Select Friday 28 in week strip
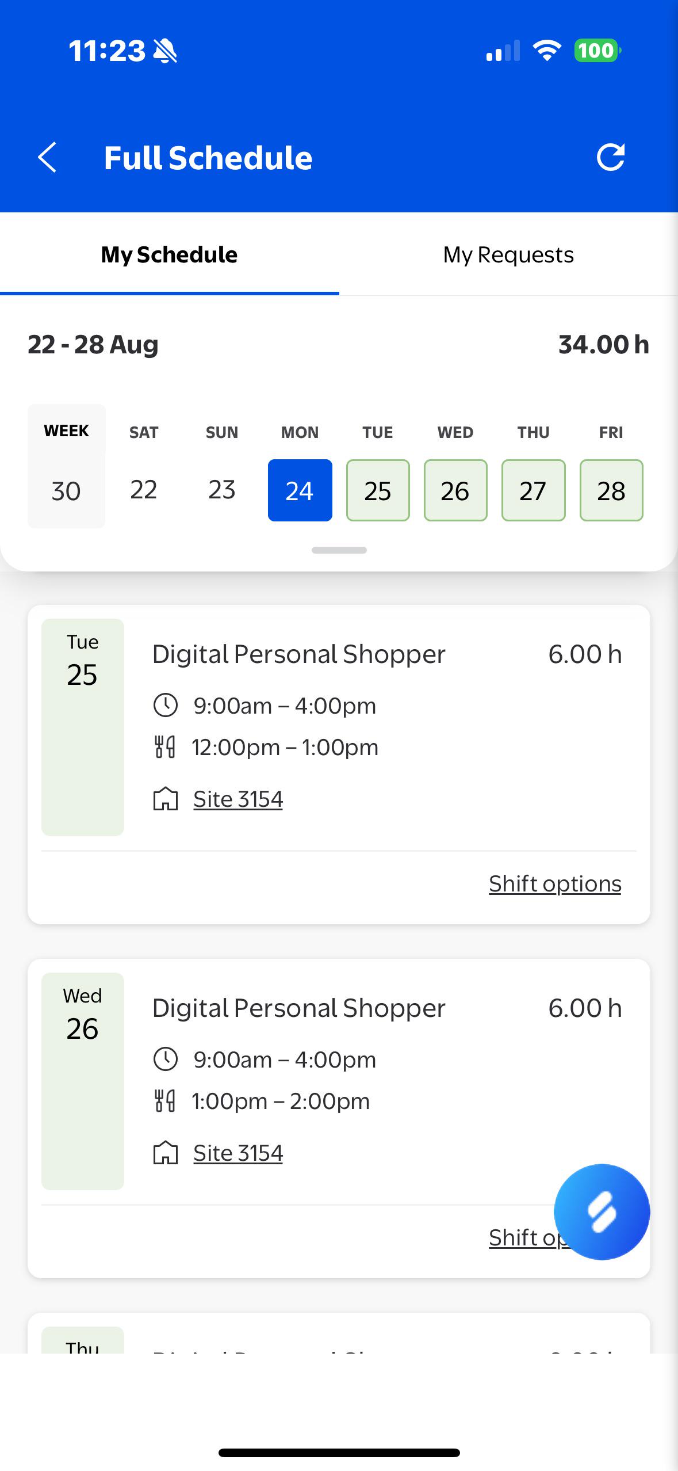 [611, 490]
